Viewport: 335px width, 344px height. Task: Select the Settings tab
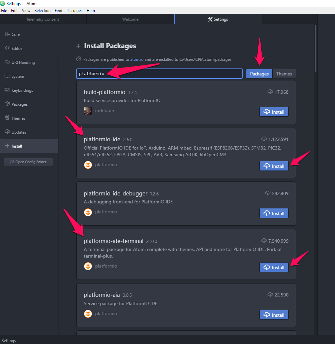point(218,19)
